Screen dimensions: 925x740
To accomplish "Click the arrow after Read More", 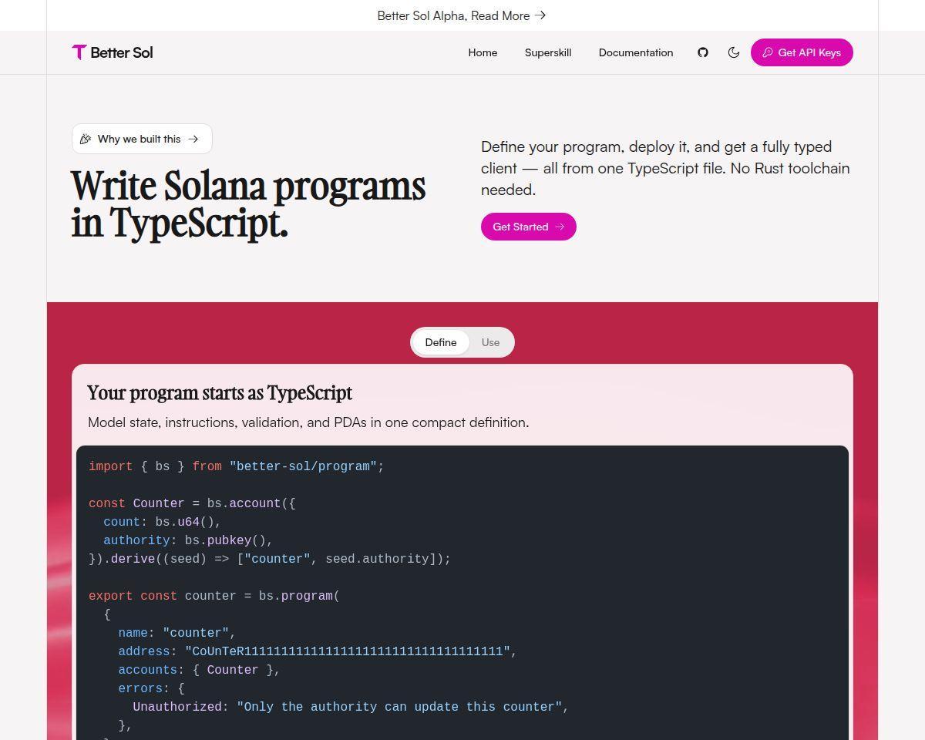I will pyautogui.click(x=540, y=15).
